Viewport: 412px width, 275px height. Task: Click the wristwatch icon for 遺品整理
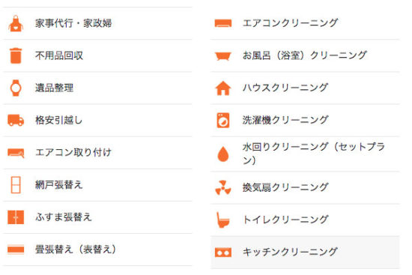[16, 88]
